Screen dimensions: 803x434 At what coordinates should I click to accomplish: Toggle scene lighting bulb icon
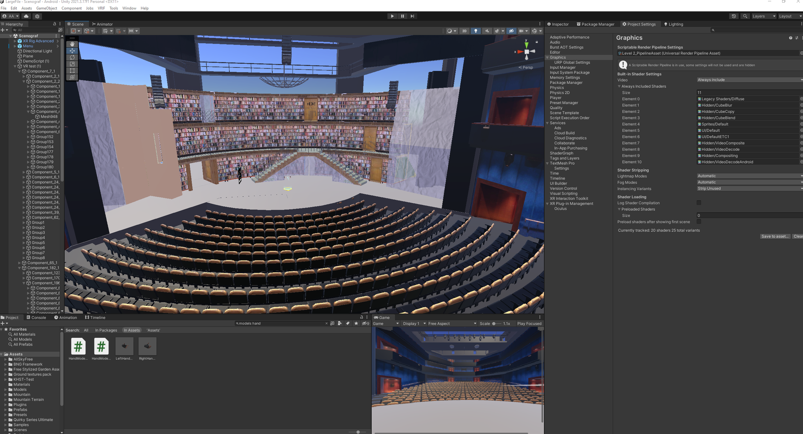tap(476, 31)
